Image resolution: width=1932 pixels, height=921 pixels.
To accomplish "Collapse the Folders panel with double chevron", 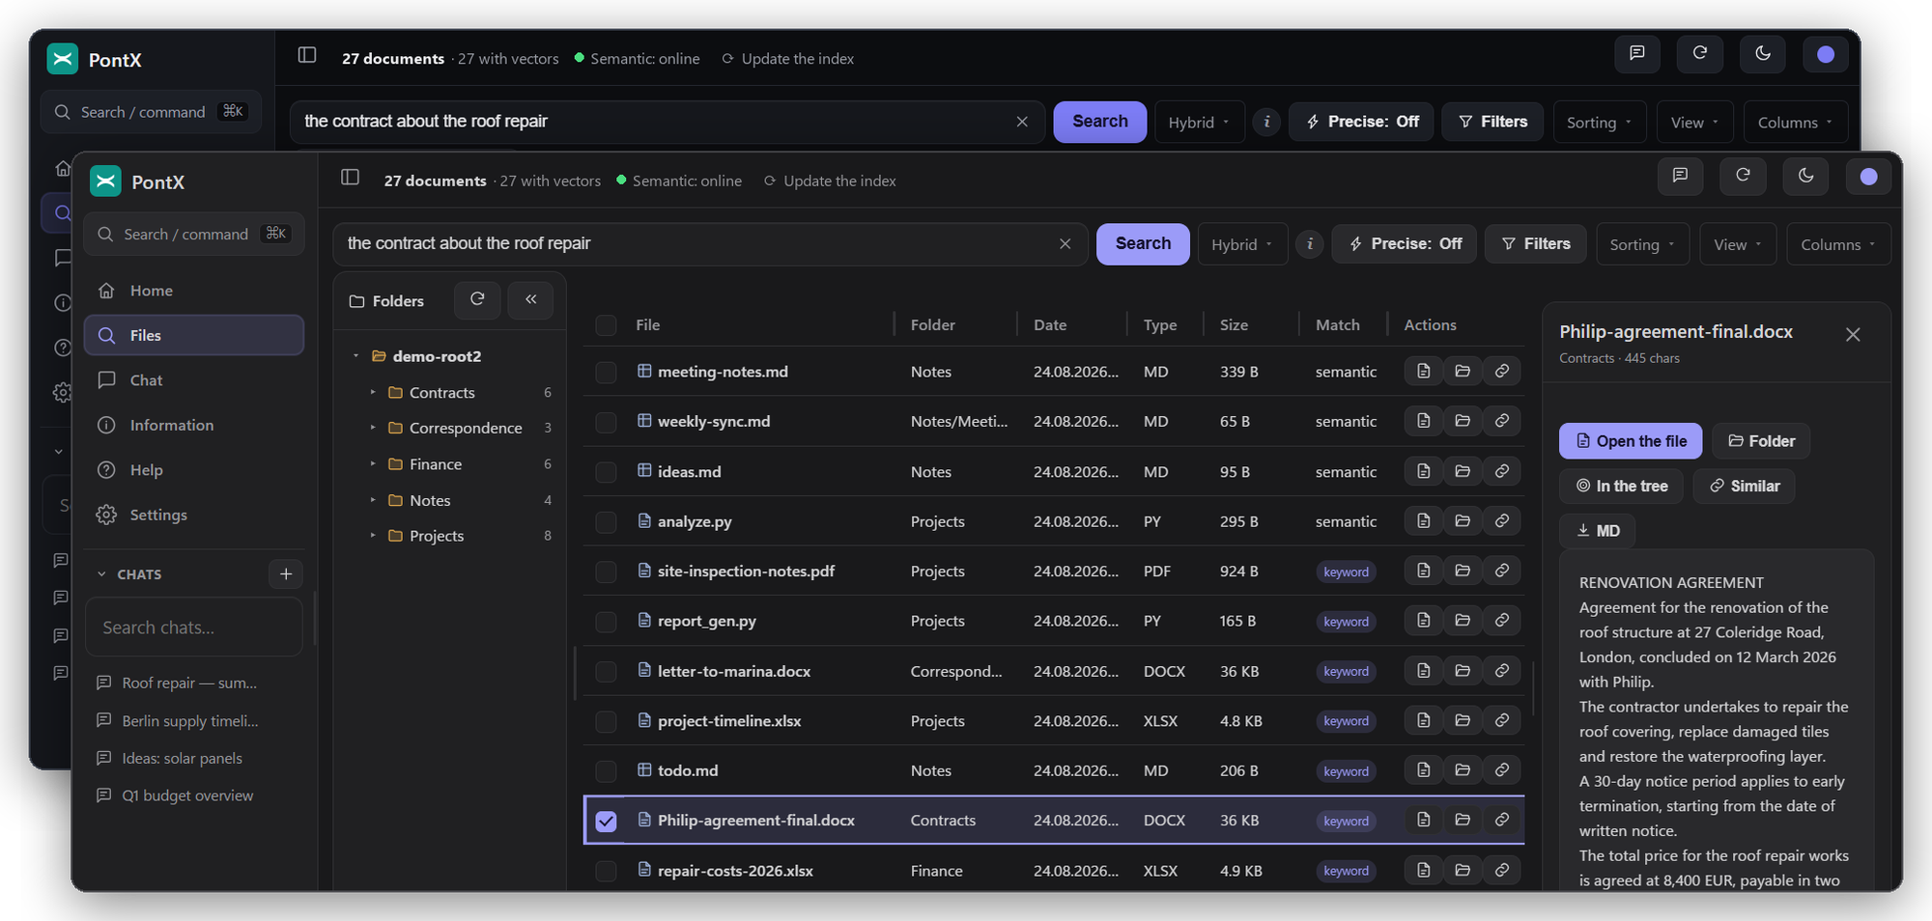I will point(530,300).
